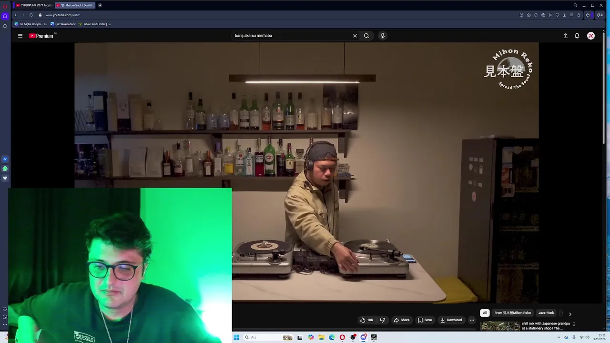Open a new browser tab
Viewport: 610px width, 343px height.
[100, 5]
